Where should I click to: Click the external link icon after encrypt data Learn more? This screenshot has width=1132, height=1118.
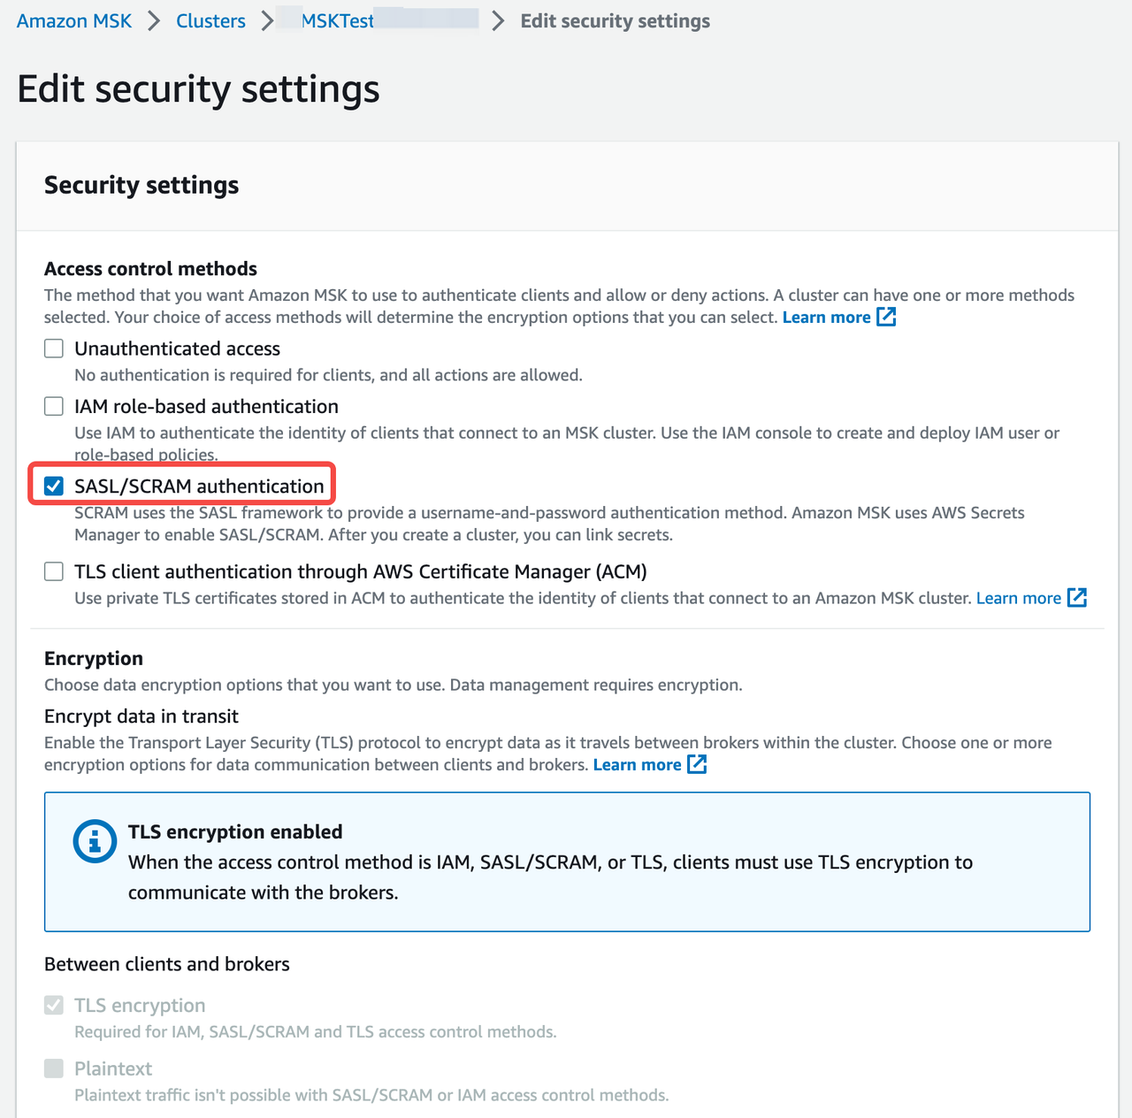click(697, 764)
